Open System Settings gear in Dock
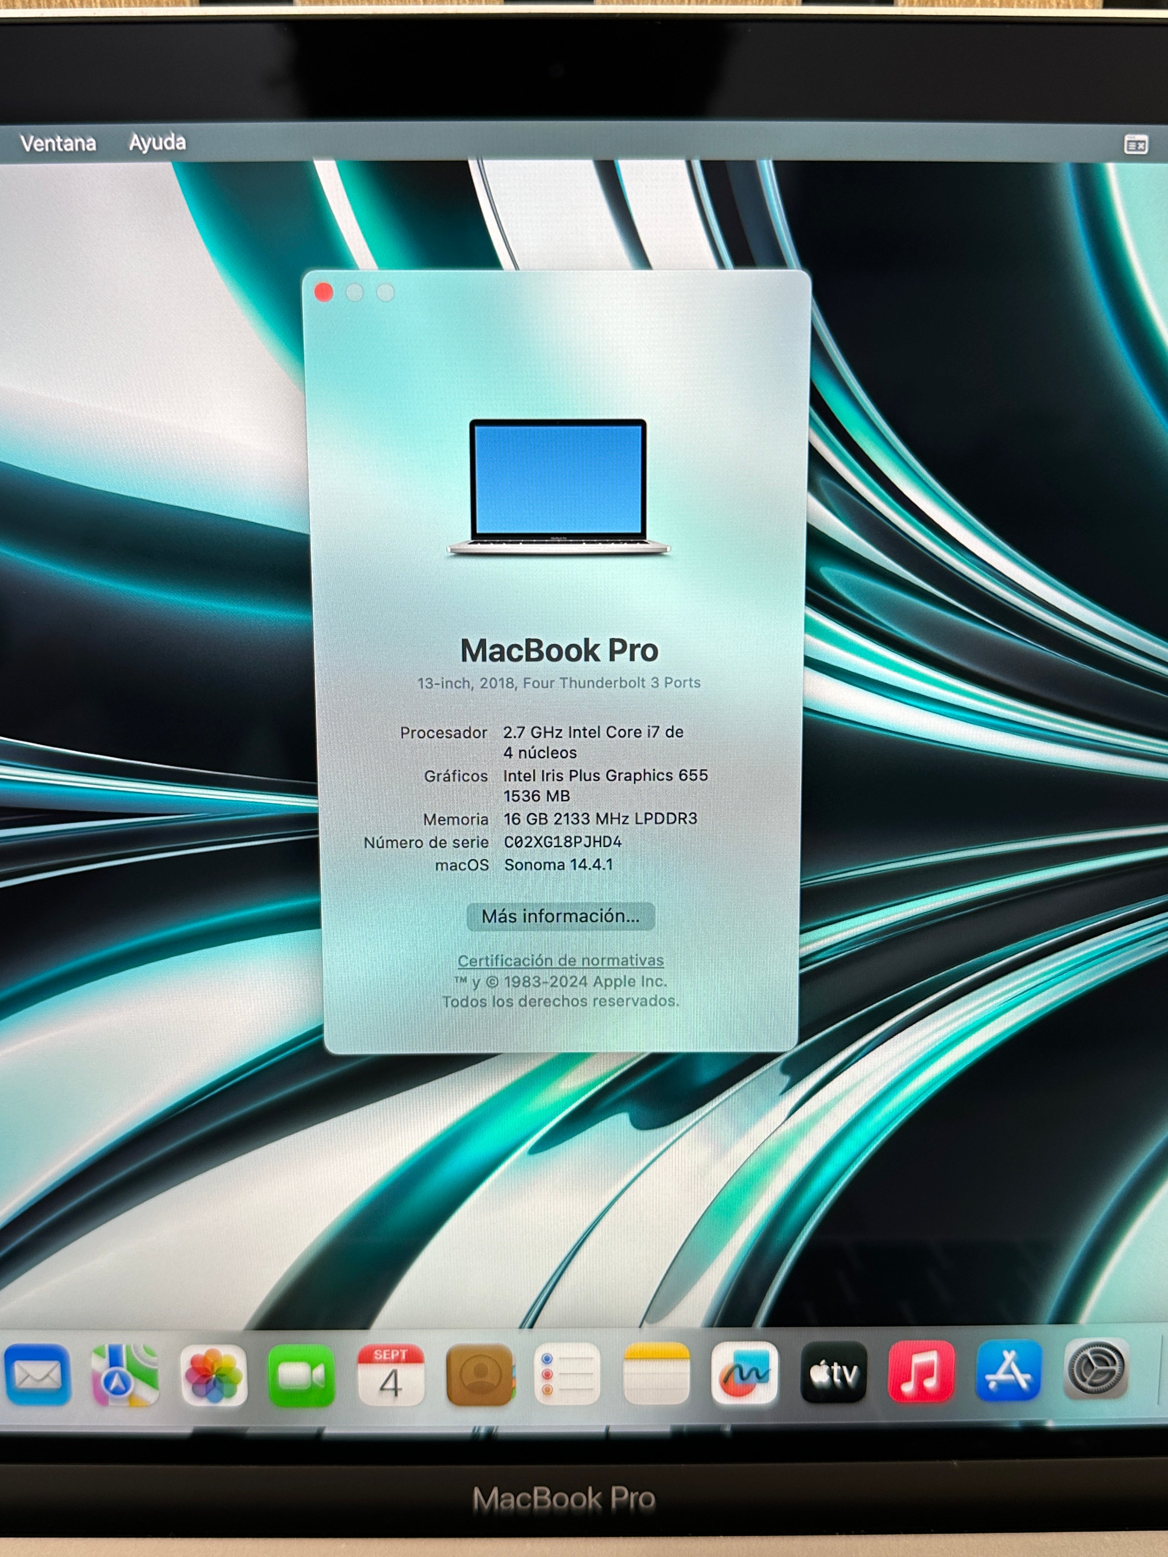Viewport: 1168px width, 1557px height. (1097, 1368)
